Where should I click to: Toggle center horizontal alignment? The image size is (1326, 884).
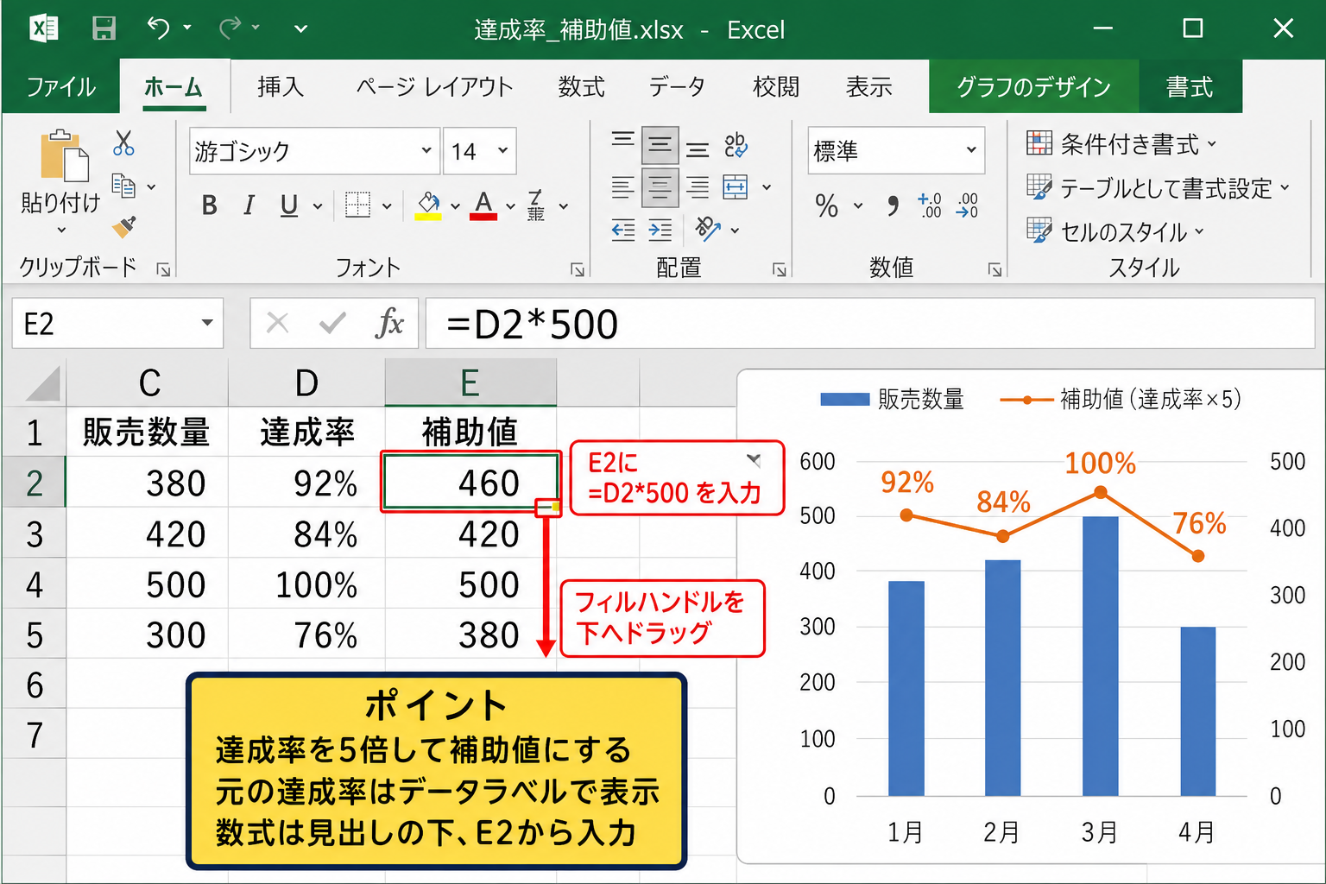(660, 187)
